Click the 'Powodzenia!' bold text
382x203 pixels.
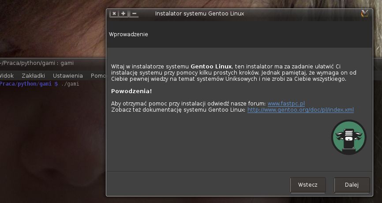tap(131, 91)
